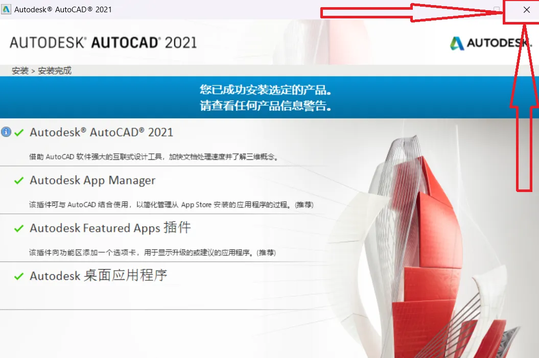This screenshot has height=358, width=539.
Task: Click the green checkmark next to Autodesk 桌面应用程序
Action: point(19,276)
